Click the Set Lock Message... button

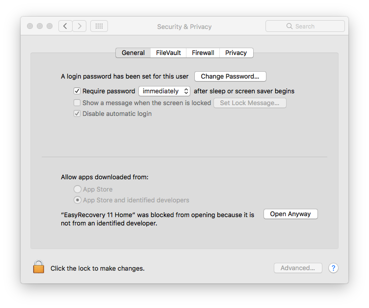click(x=250, y=103)
